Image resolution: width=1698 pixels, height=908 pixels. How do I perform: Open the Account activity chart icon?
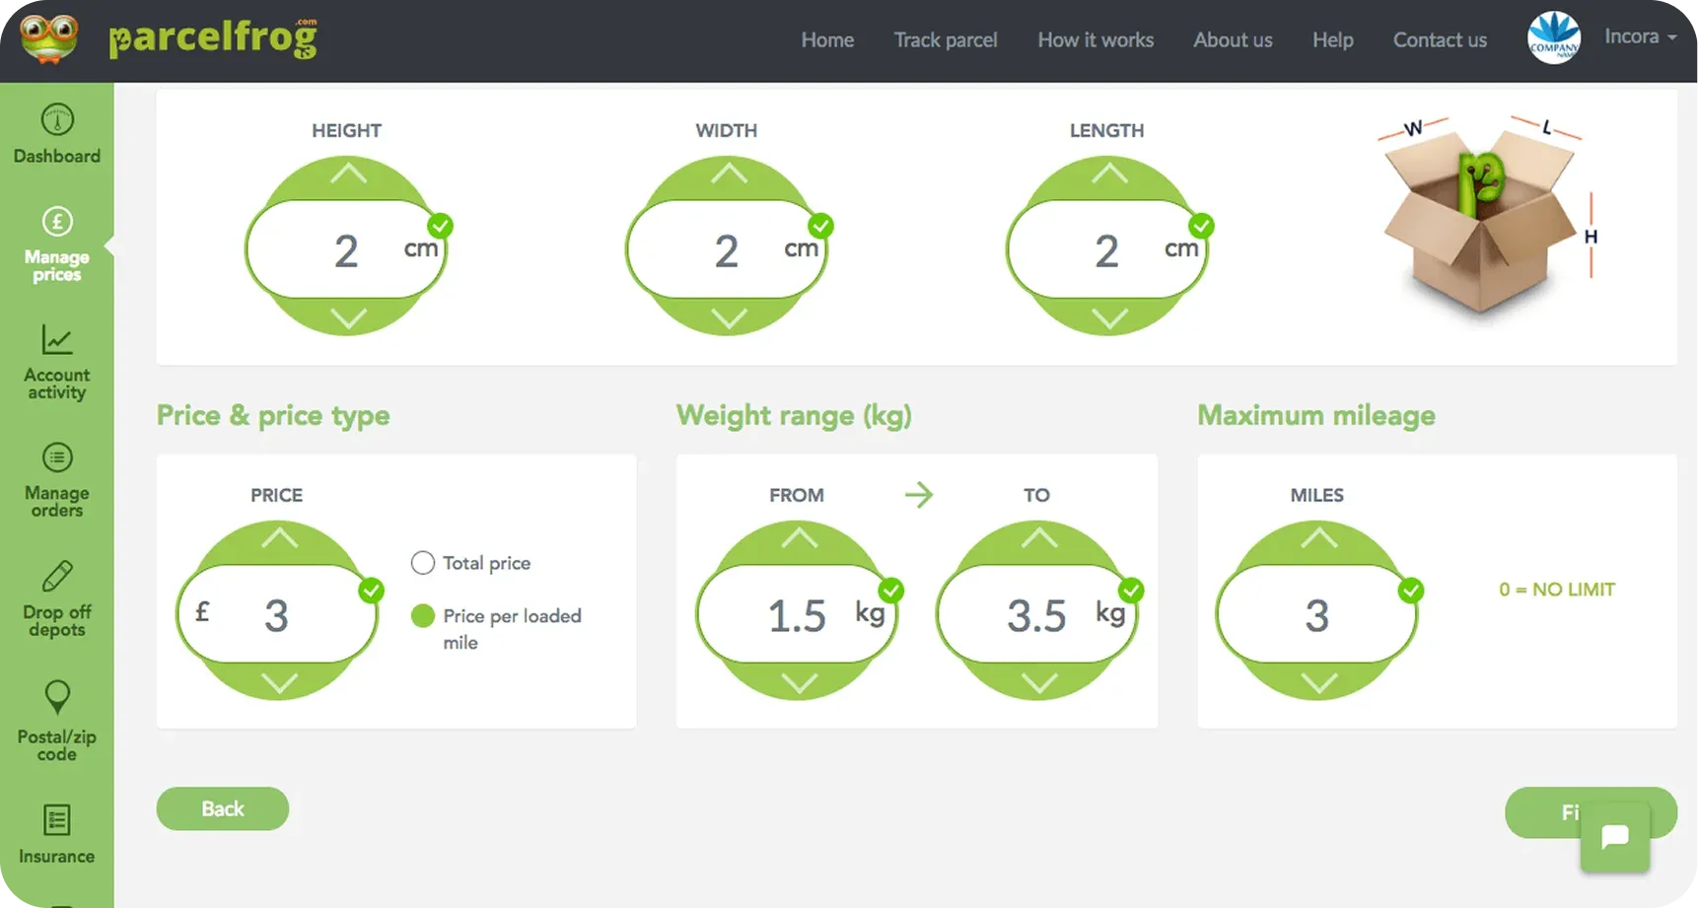pos(57,340)
